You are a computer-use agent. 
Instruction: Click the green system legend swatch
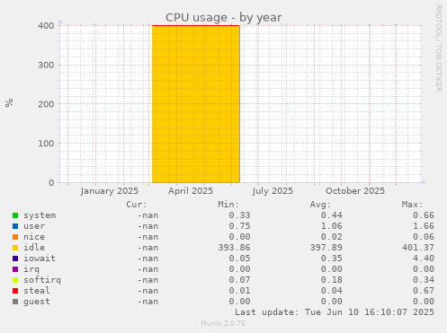[x=15, y=215]
